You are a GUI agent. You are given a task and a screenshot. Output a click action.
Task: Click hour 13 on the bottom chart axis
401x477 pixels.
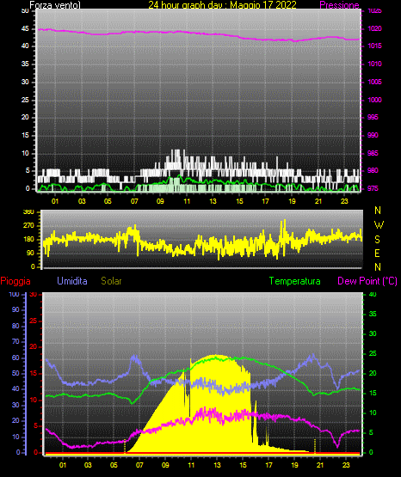coord(217,465)
